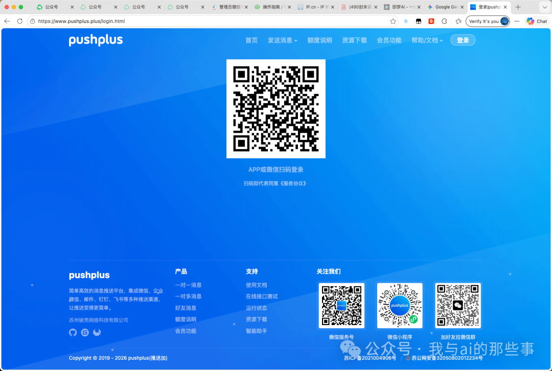552x371 pixels.
Task: Click the Gitee G icon in the footer
Action: [85, 332]
